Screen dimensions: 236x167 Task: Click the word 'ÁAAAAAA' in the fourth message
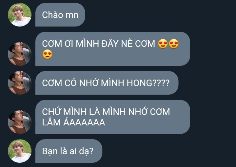click(84, 122)
